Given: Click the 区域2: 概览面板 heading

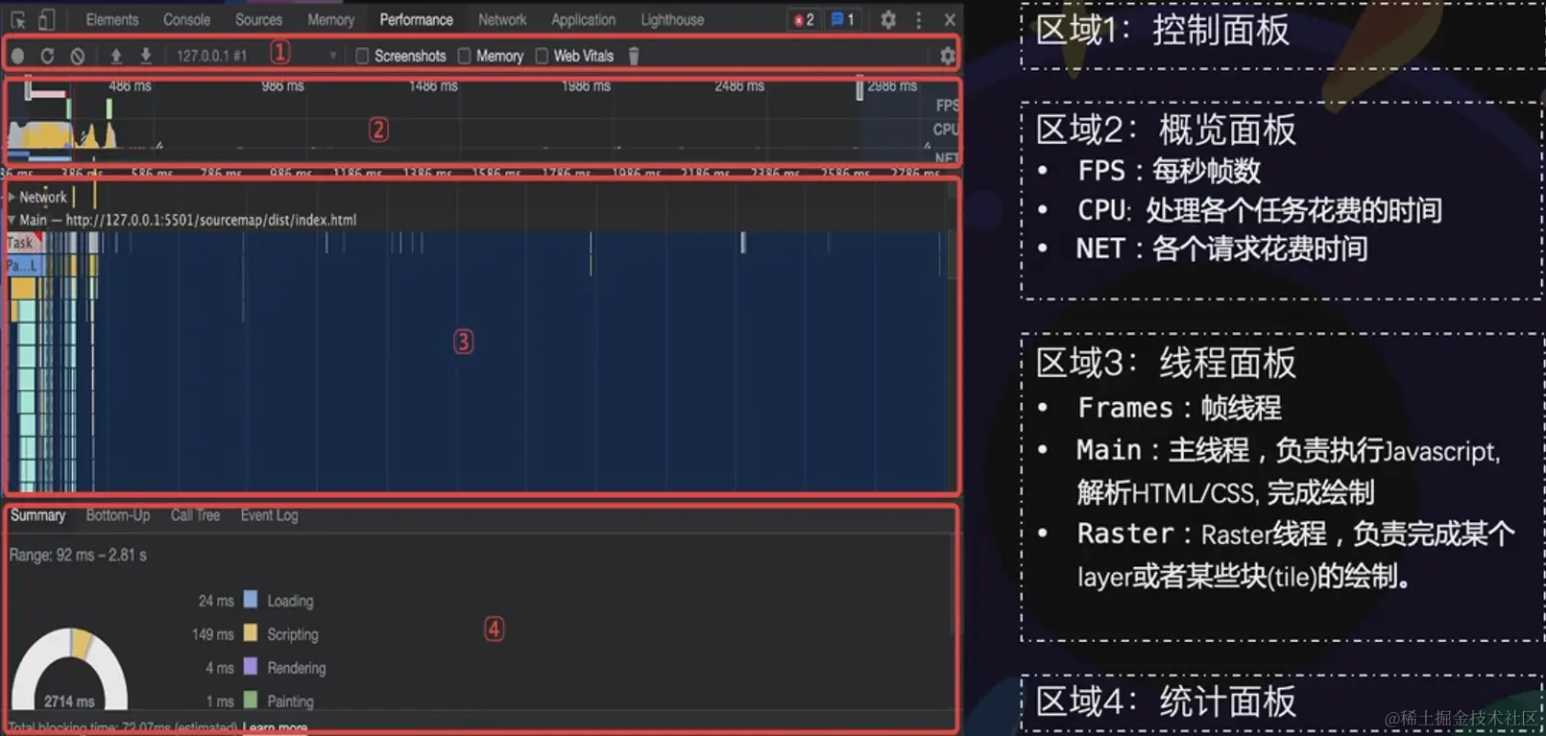Looking at the screenshot, I should (x=1166, y=130).
